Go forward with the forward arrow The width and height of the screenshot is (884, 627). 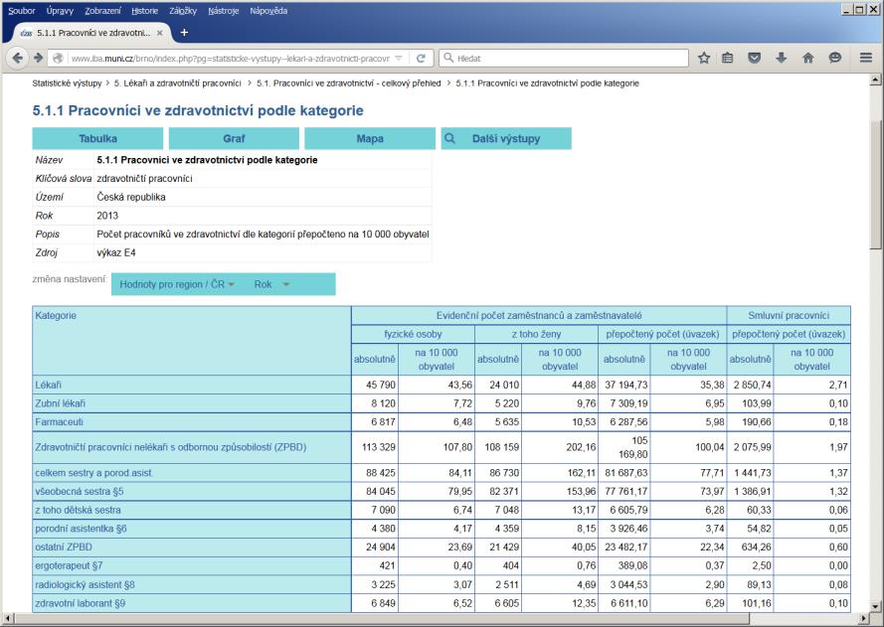(x=39, y=58)
